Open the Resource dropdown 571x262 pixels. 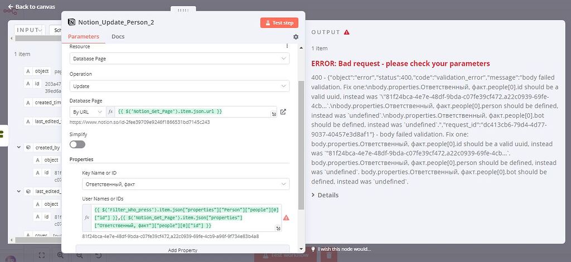[x=179, y=58]
